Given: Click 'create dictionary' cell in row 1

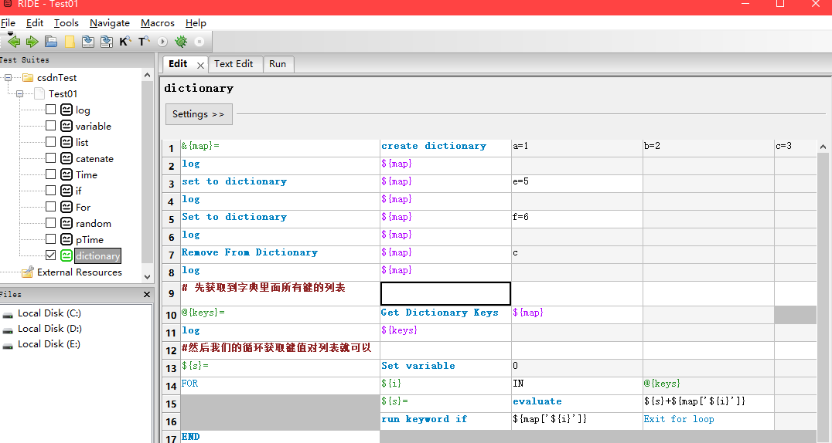Looking at the screenshot, I should click(x=445, y=148).
